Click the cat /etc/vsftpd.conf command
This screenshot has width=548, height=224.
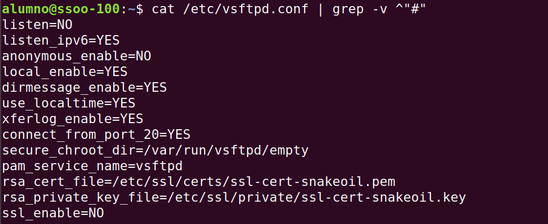(229, 9)
